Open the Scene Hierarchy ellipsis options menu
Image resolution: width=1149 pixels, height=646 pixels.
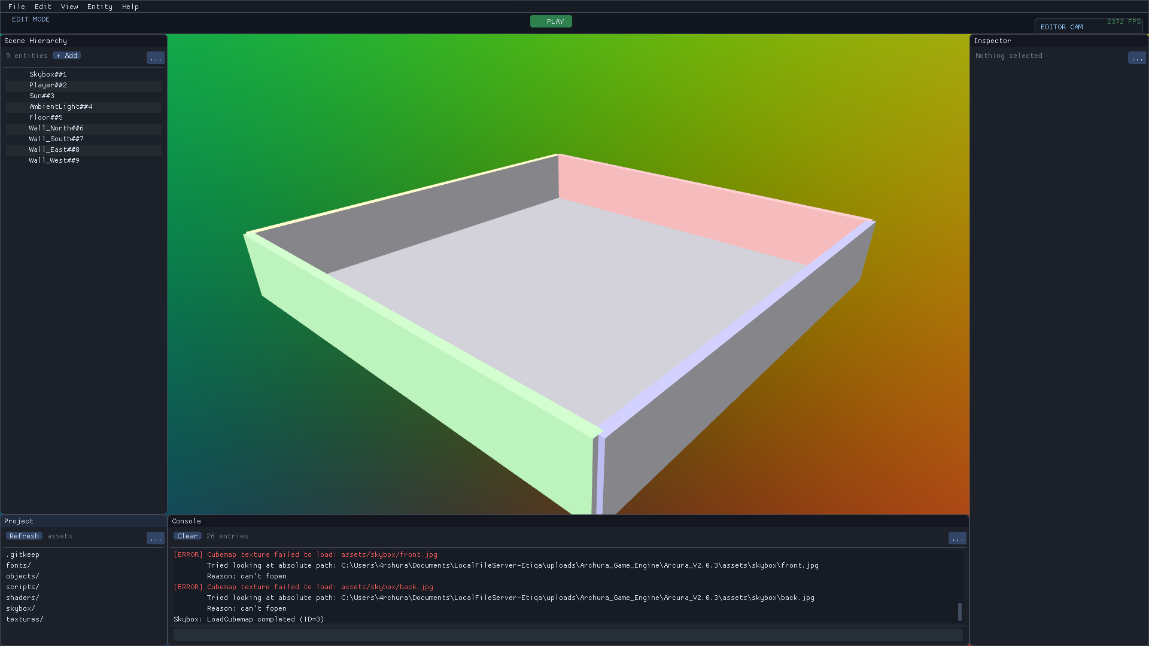point(155,57)
